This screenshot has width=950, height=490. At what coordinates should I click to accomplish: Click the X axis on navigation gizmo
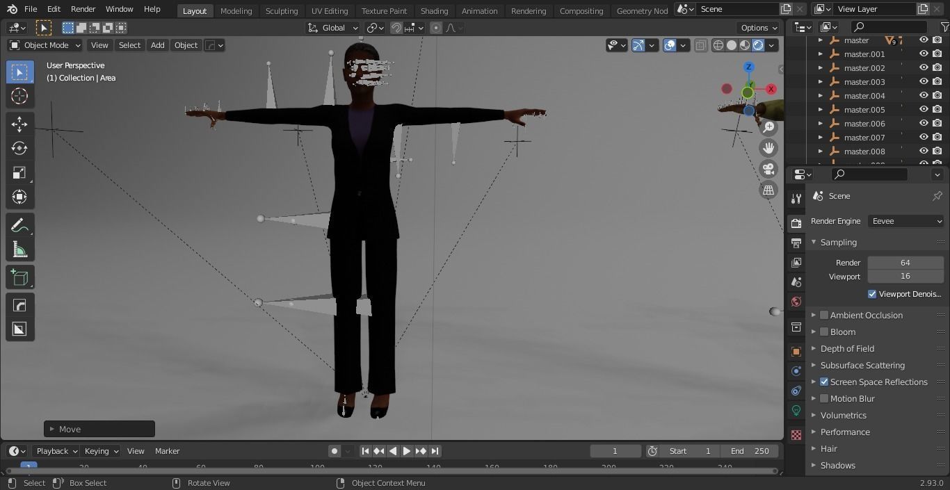[771, 89]
